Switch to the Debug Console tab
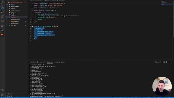Image resolution: width=174 pixels, height=98 pixels. tap(60, 62)
